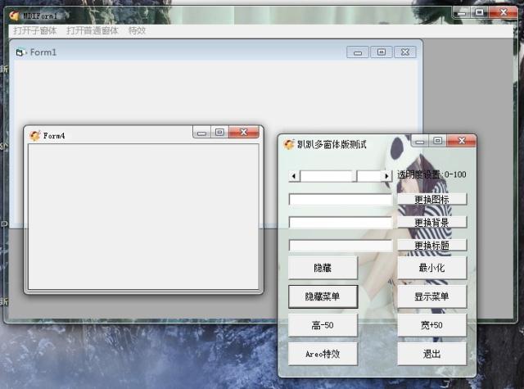Click the Form1 title text
This screenshot has width=524, height=389.
click(x=43, y=52)
